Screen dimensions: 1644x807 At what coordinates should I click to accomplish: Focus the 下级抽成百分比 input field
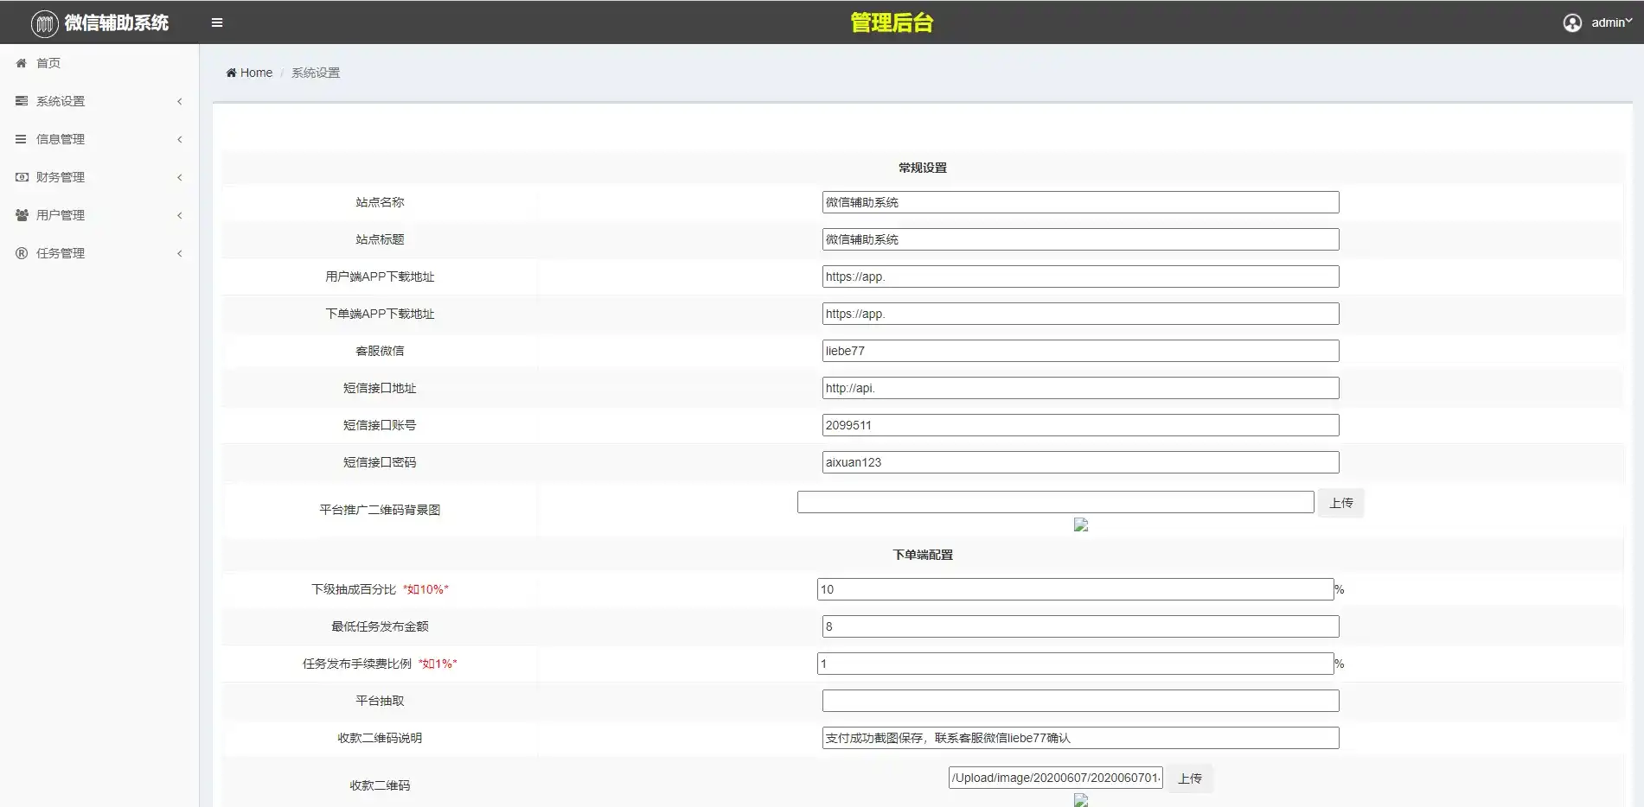click(1075, 589)
